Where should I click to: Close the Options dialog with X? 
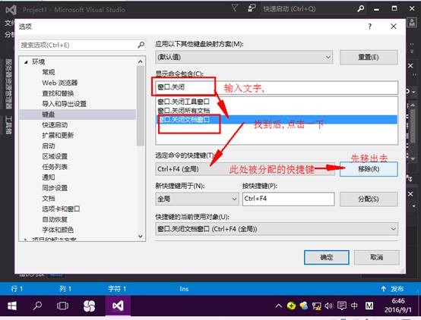[394, 27]
